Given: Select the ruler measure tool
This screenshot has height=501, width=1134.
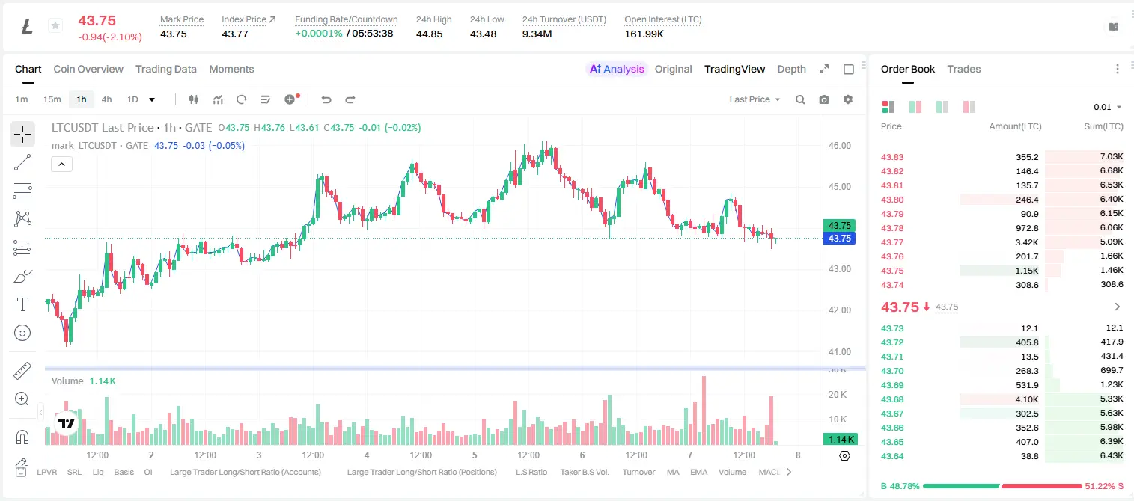Looking at the screenshot, I should [22, 371].
